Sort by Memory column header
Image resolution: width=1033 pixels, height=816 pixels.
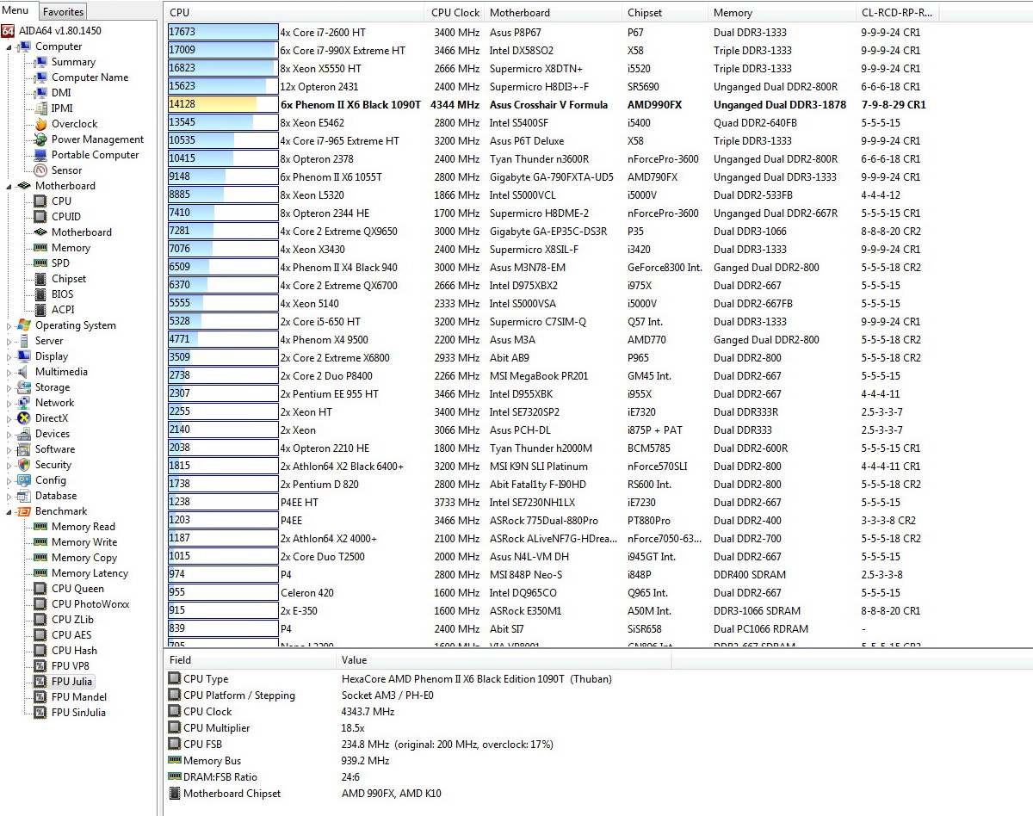[782, 13]
